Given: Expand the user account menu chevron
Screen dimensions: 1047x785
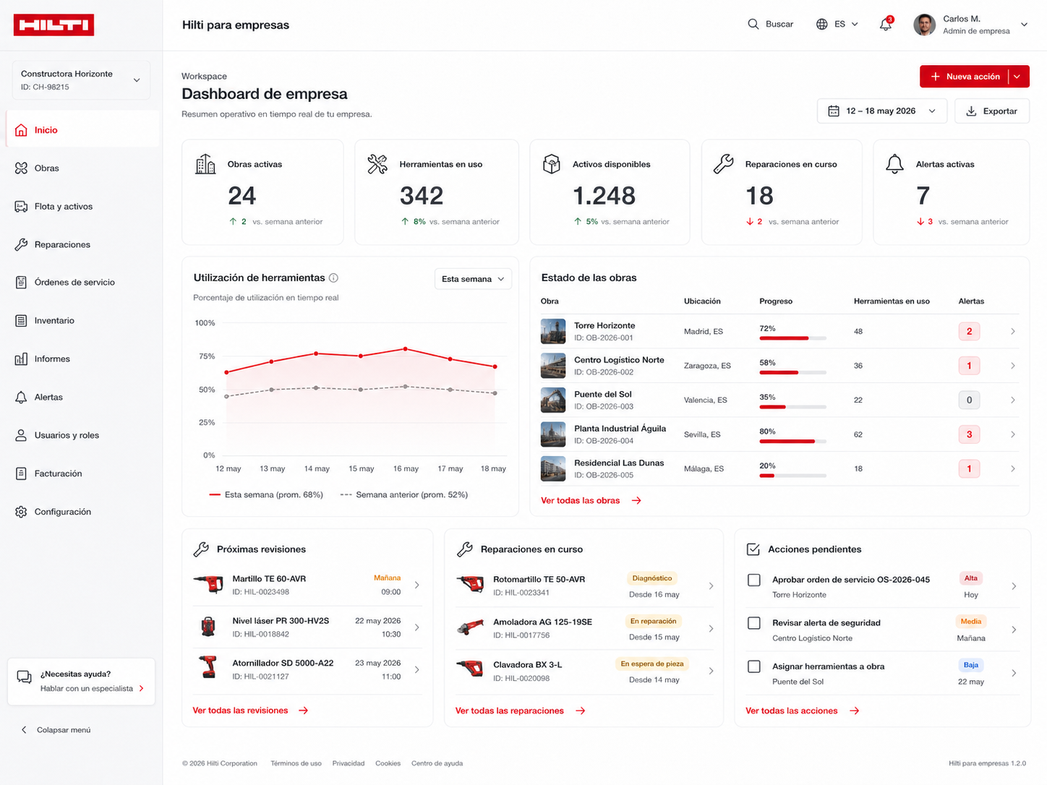Looking at the screenshot, I should tap(1024, 25).
